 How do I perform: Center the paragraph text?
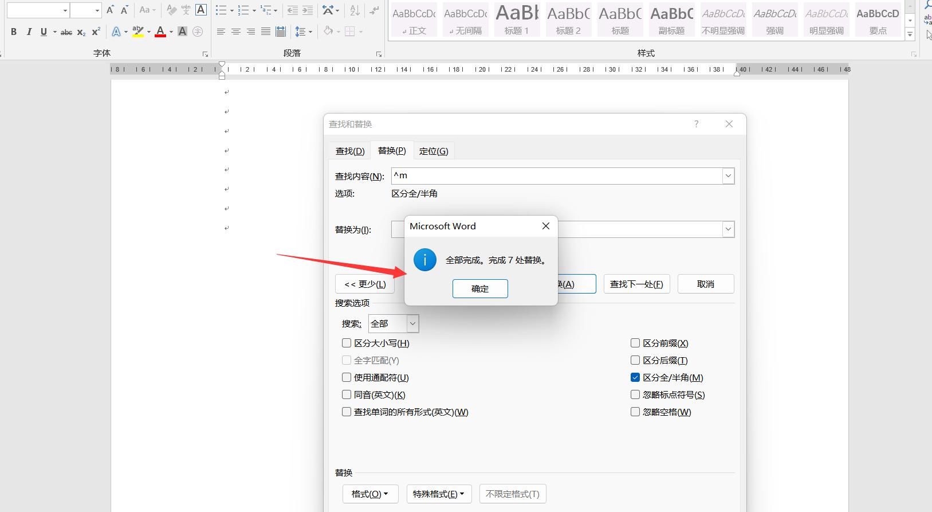coord(236,32)
